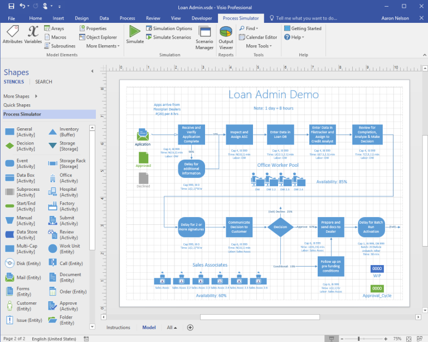Switch to the Process ribbon tab
This screenshot has width=428, height=342.
tap(127, 18)
